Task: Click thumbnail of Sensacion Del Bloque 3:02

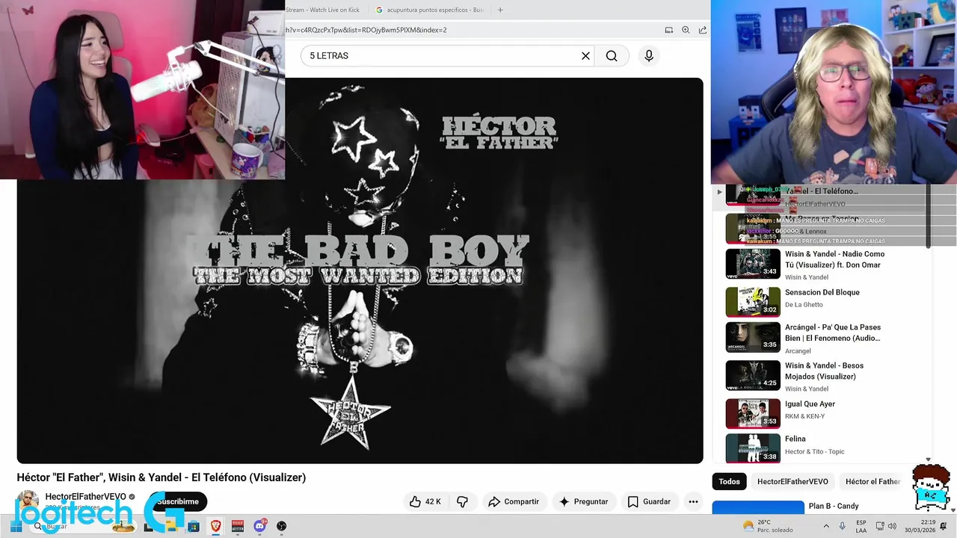Action: pyautogui.click(x=753, y=302)
